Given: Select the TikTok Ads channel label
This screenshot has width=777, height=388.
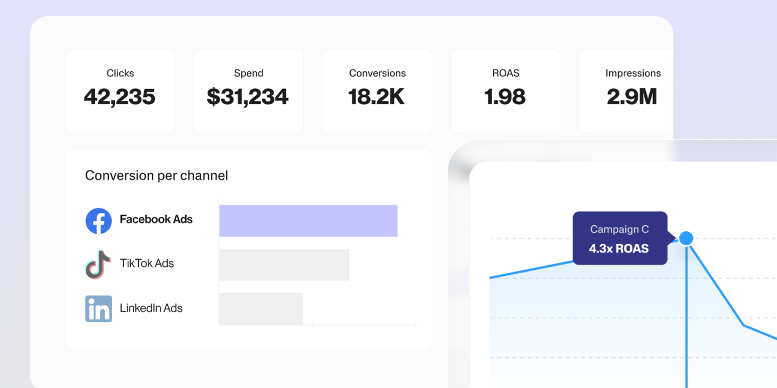Looking at the screenshot, I should (x=147, y=264).
